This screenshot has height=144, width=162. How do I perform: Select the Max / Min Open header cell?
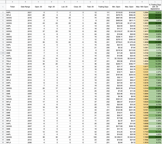(x=142, y=7)
